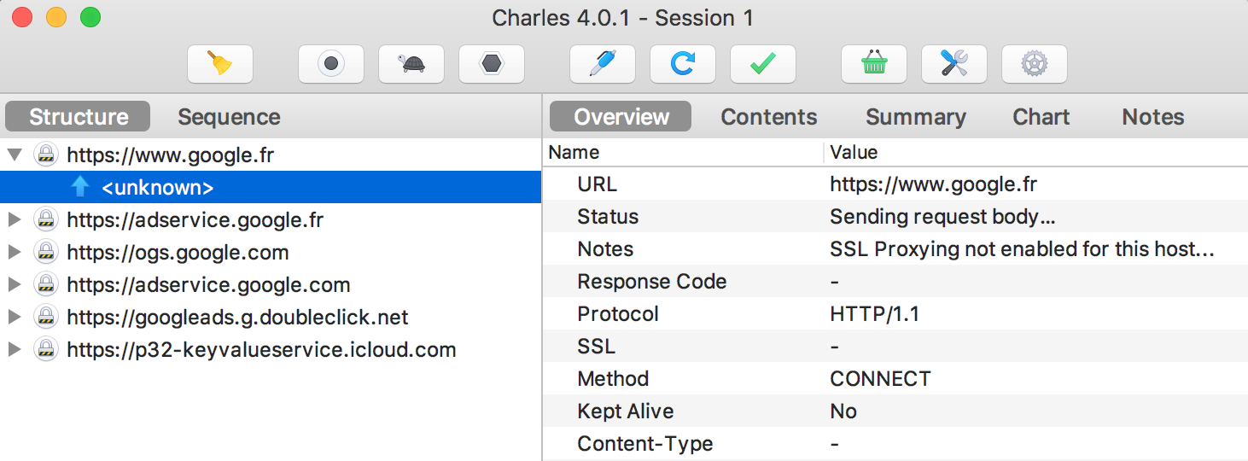Screen dimensions: 1248x461
Task: Toggle throttling with the turtle icon
Action: (x=411, y=64)
